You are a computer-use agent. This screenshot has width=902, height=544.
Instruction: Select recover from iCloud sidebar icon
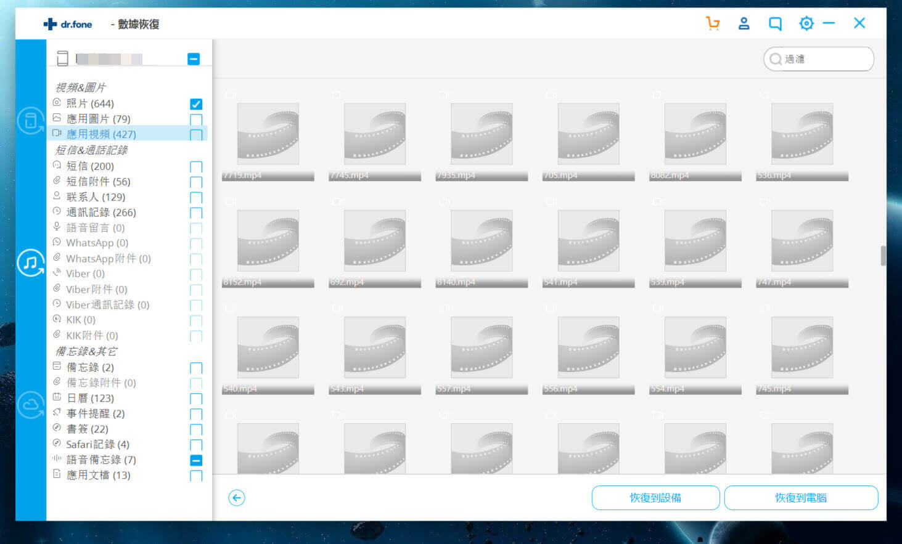point(30,405)
